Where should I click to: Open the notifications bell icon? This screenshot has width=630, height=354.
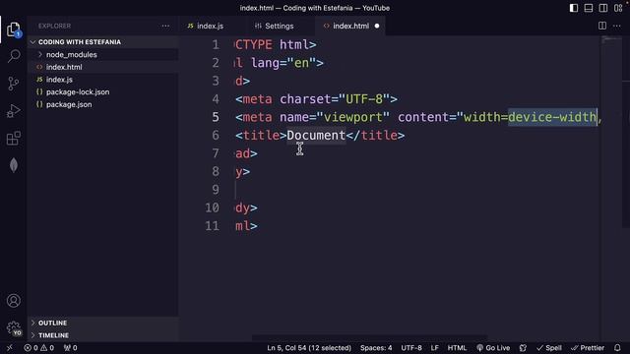(617, 347)
